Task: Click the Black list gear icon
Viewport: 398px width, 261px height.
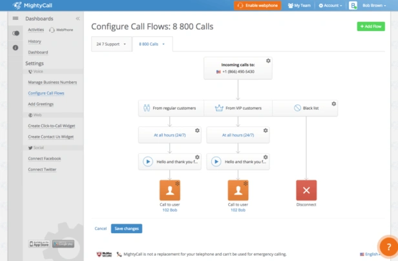Action: tap(333, 103)
